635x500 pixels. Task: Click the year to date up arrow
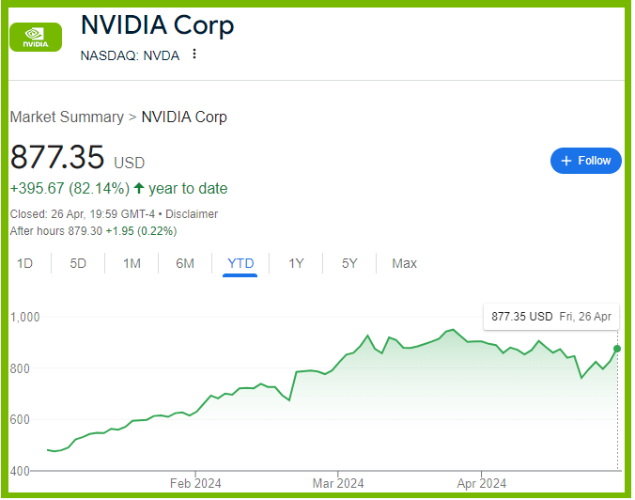coord(139,188)
